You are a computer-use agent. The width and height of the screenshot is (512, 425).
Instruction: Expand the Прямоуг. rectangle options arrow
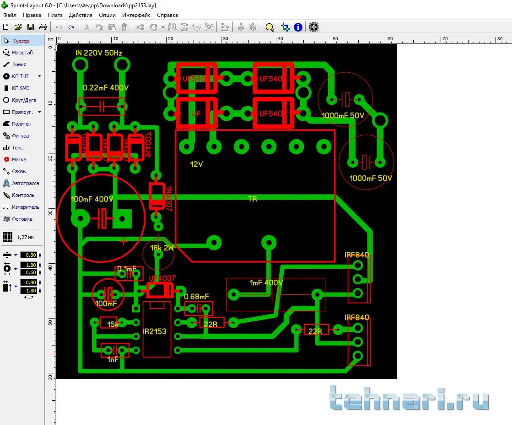tap(39, 112)
